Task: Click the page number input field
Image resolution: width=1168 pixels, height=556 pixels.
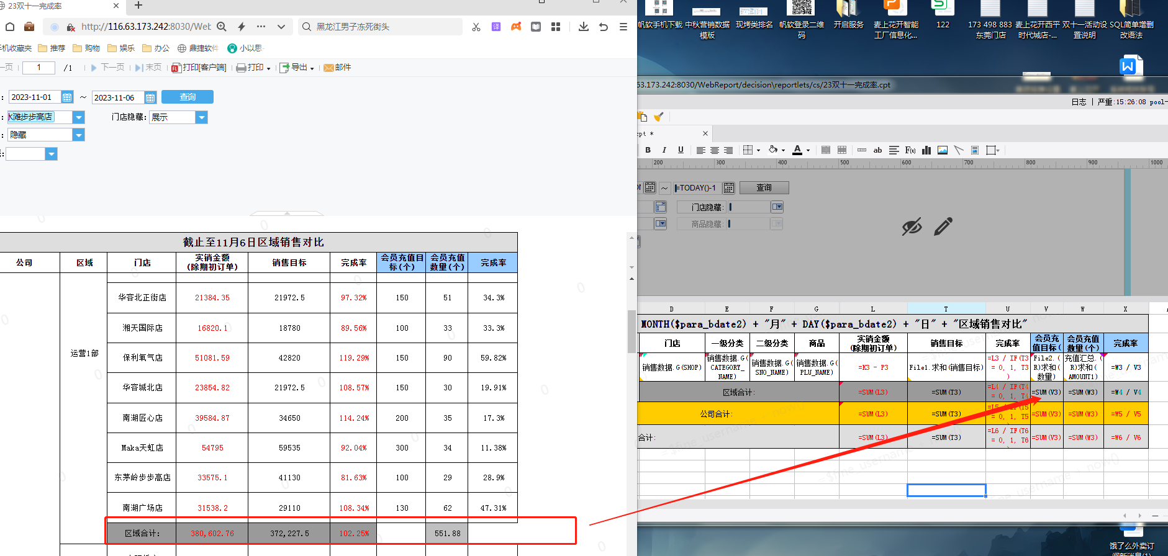Action: pos(38,68)
